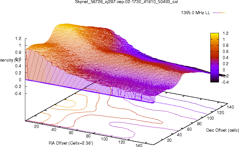Click the Dec axis tick label 80
The image size is (239, 147).
point(199,124)
